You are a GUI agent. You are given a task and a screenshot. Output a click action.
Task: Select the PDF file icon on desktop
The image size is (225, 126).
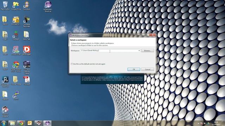(27, 80)
